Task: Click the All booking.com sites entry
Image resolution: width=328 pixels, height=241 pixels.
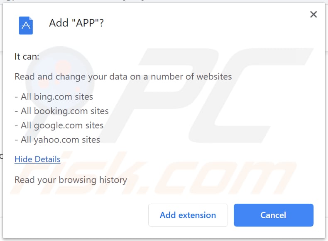Action: click(x=61, y=111)
